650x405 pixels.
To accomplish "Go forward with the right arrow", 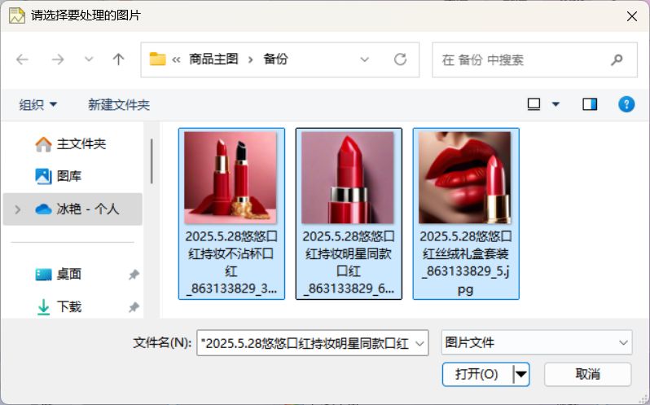I will 58,59.
